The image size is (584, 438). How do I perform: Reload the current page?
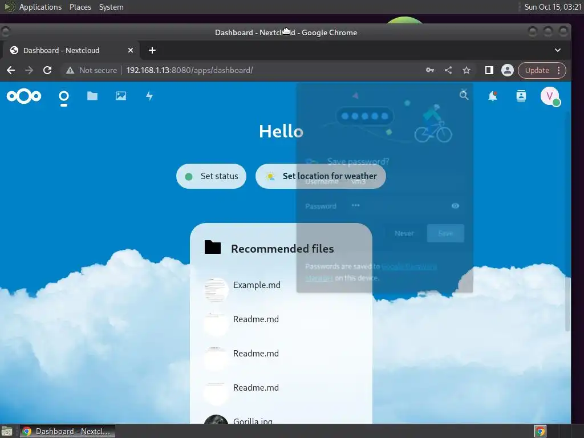coord(47,70)
